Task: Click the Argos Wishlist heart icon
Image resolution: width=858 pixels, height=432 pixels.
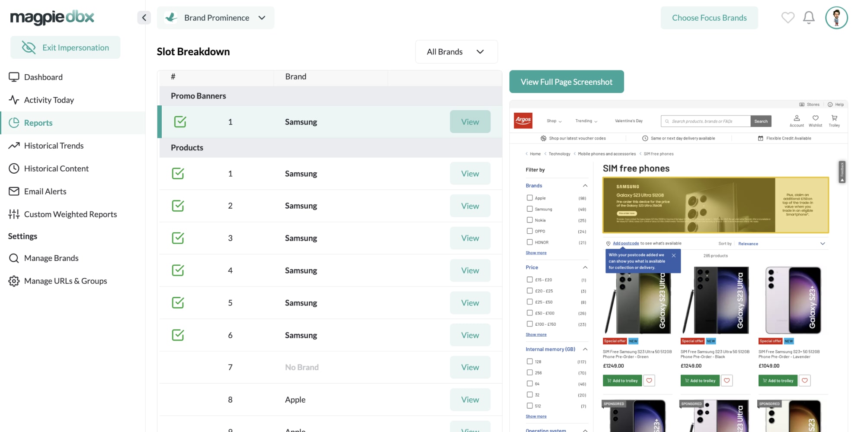Action: point(815,118)
